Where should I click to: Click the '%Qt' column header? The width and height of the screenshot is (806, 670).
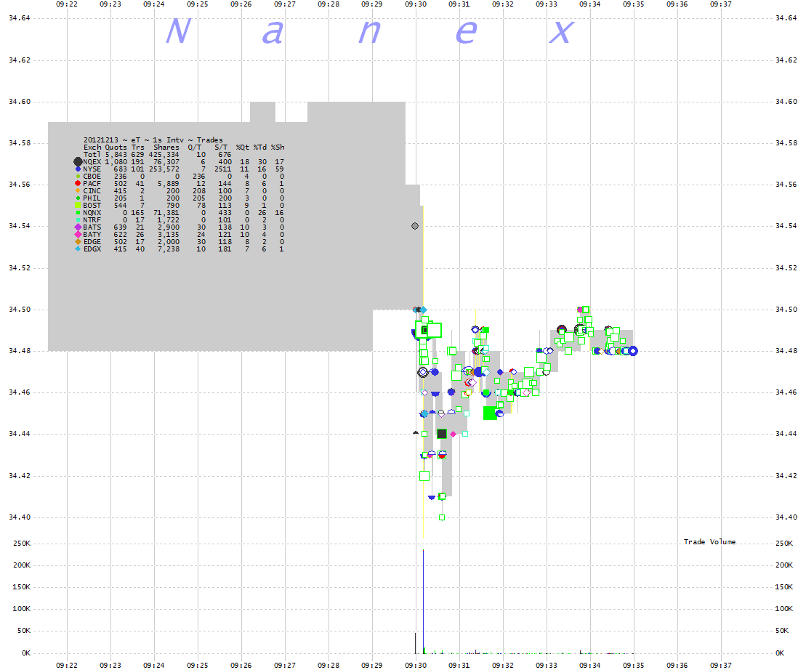tap(243, 147)
